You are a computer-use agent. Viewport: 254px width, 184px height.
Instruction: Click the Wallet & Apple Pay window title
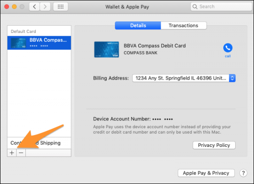point(127,7)
